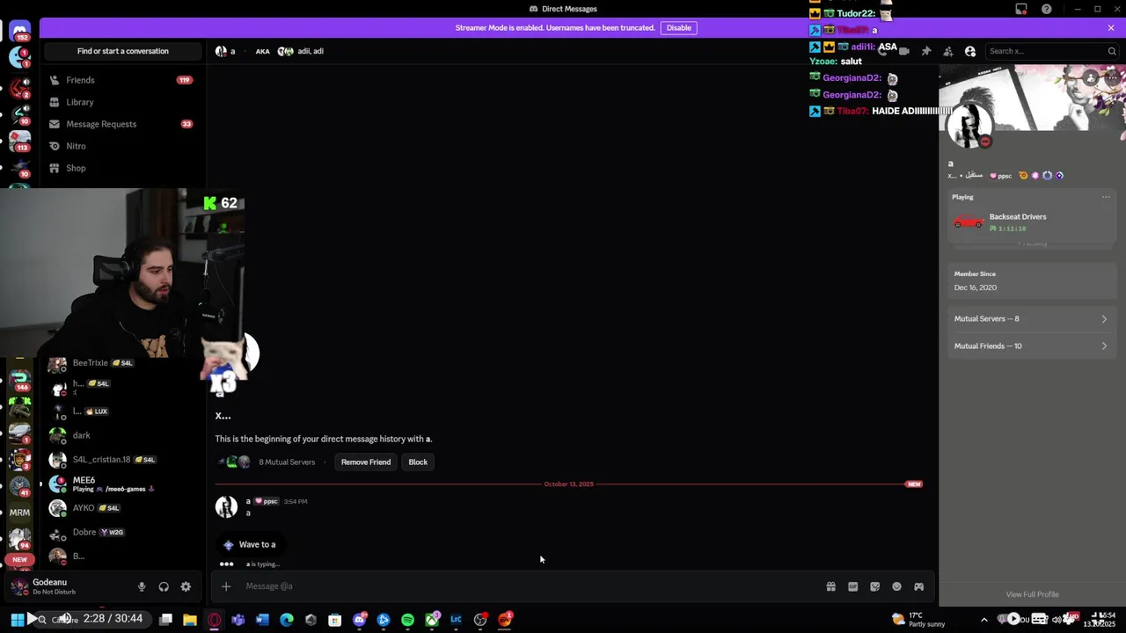
Task: Open the MRM server in server list
Action: pos(19,513)
